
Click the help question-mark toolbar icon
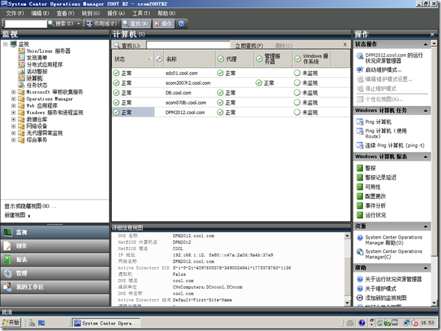coord(181,24)
